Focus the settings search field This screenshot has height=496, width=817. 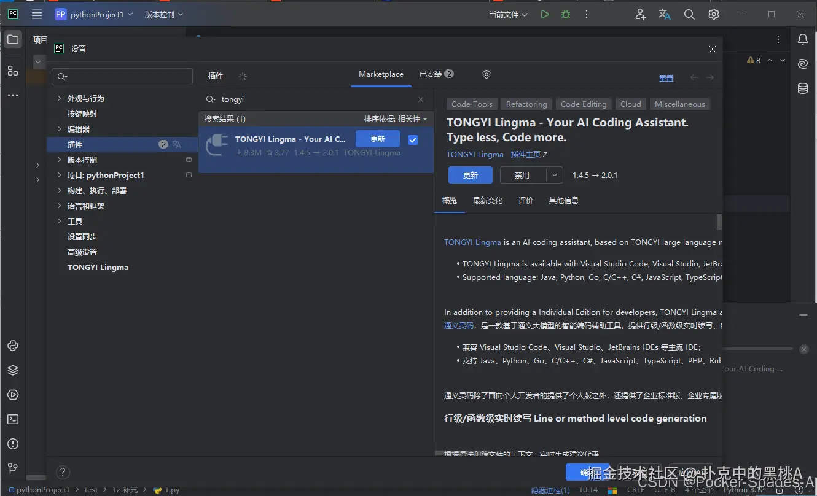(x=122, y=77)
